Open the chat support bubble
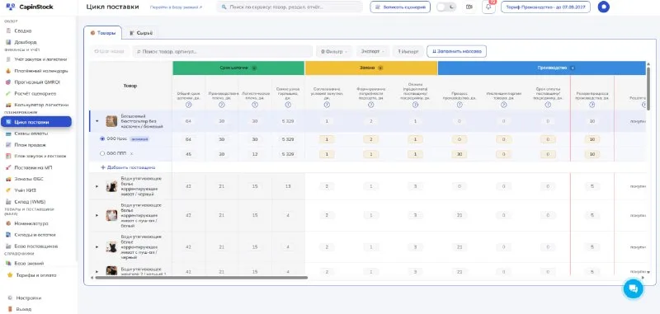The image size is (660, 314). pos(633,288)
